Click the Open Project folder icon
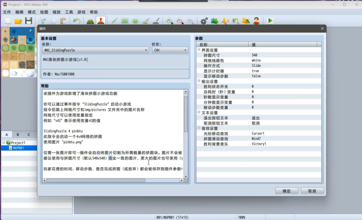 coord(18,21)
